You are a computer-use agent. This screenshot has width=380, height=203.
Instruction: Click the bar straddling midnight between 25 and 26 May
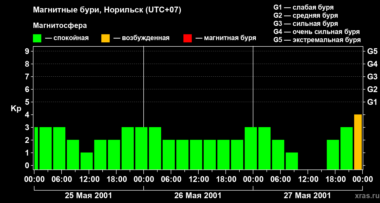point(141,148)
